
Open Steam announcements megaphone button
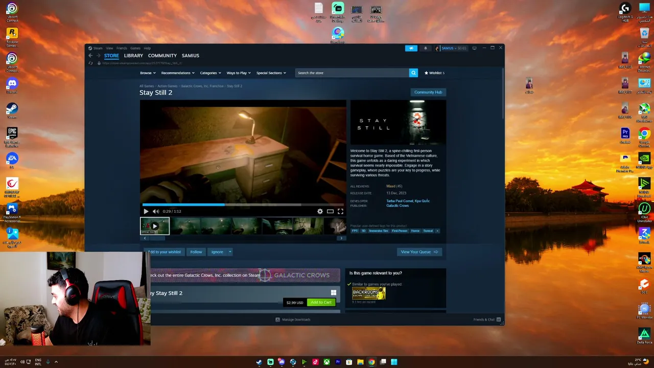pyautogui.click(x=411, y=48)
